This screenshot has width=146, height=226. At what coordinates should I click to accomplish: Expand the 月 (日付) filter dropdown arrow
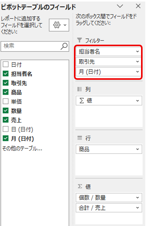pos(138,72)
